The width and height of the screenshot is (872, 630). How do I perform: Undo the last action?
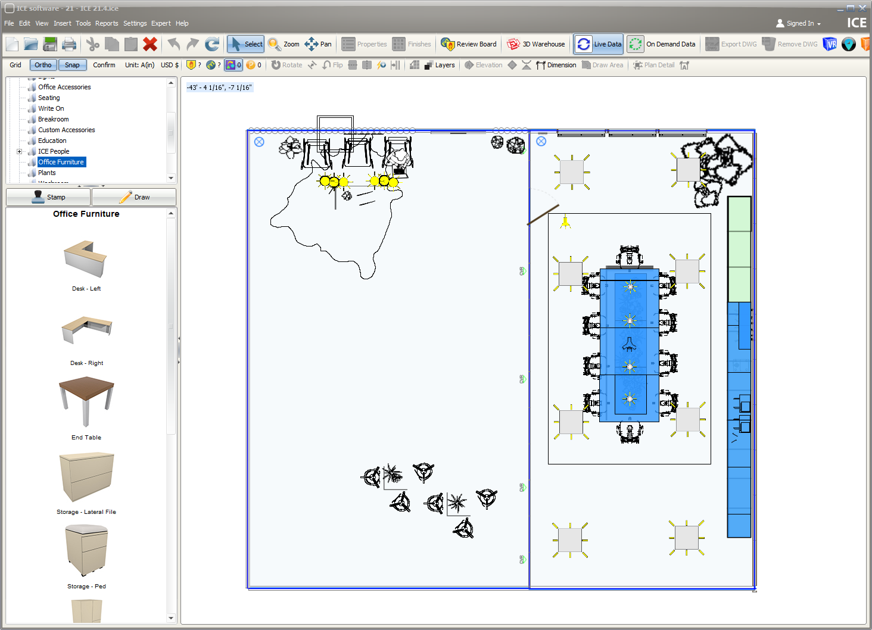tap(173, 44)
